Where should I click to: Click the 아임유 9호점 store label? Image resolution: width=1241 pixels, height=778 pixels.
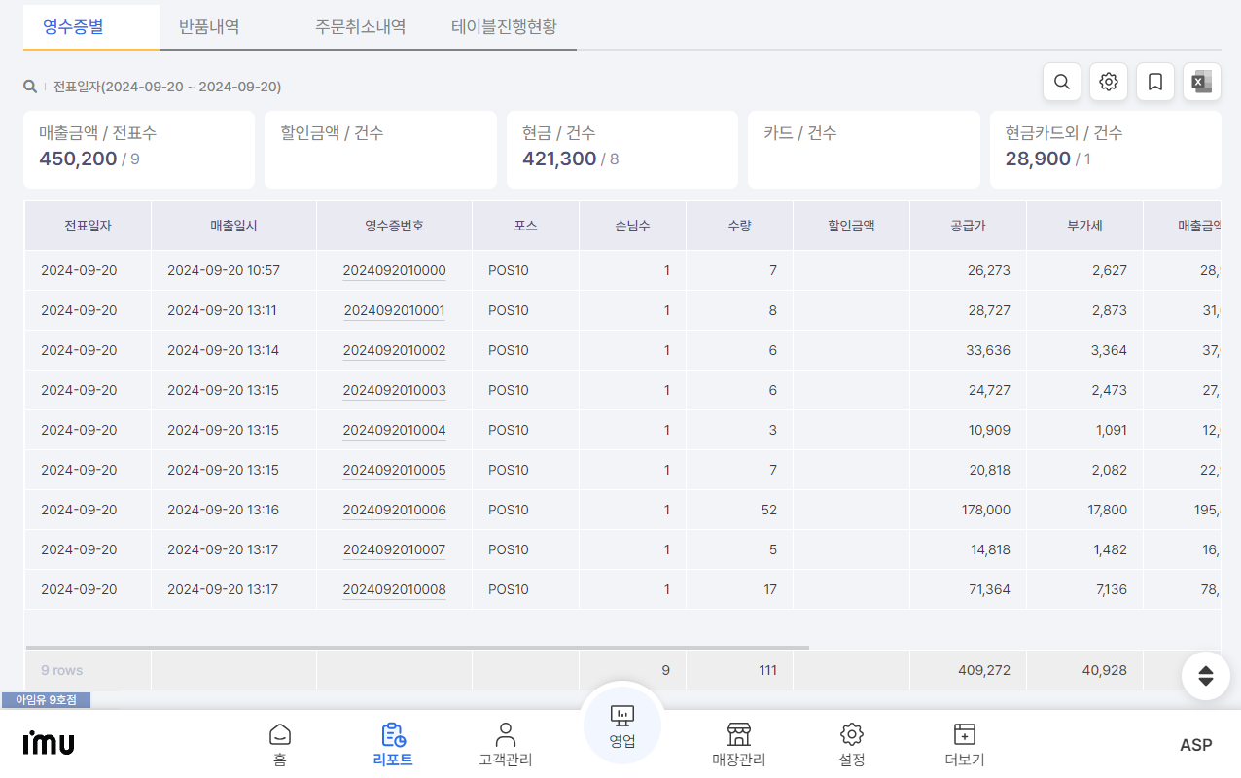(46, 700)
